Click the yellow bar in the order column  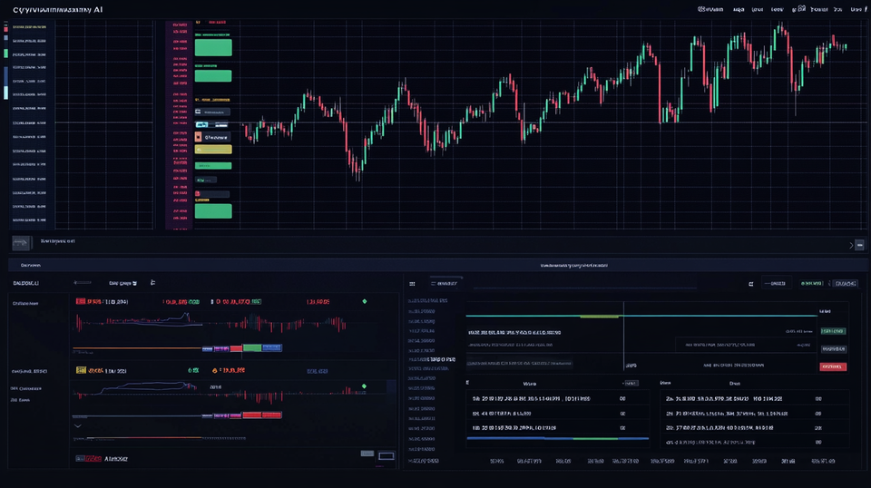point(213,149)
